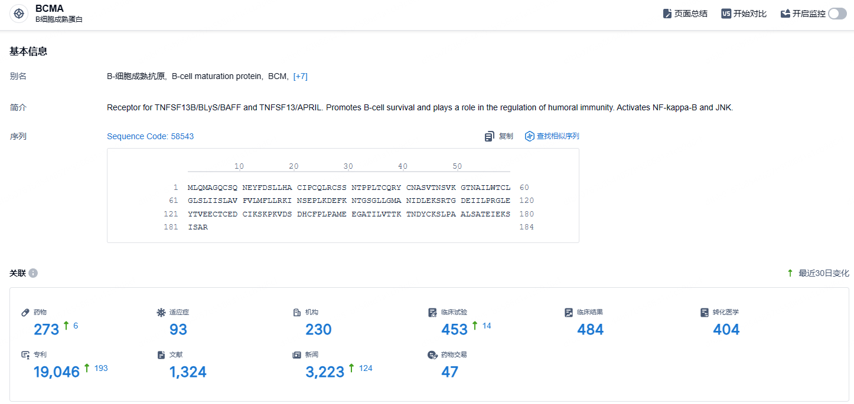This screenshot has height=404, width=854.
Task: View the 230 organizations count
Action: (x=318, y=329)
